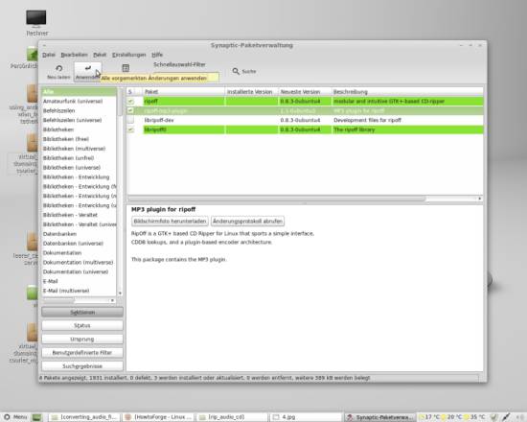Select Befehlszeilen (universe) section

79,120
